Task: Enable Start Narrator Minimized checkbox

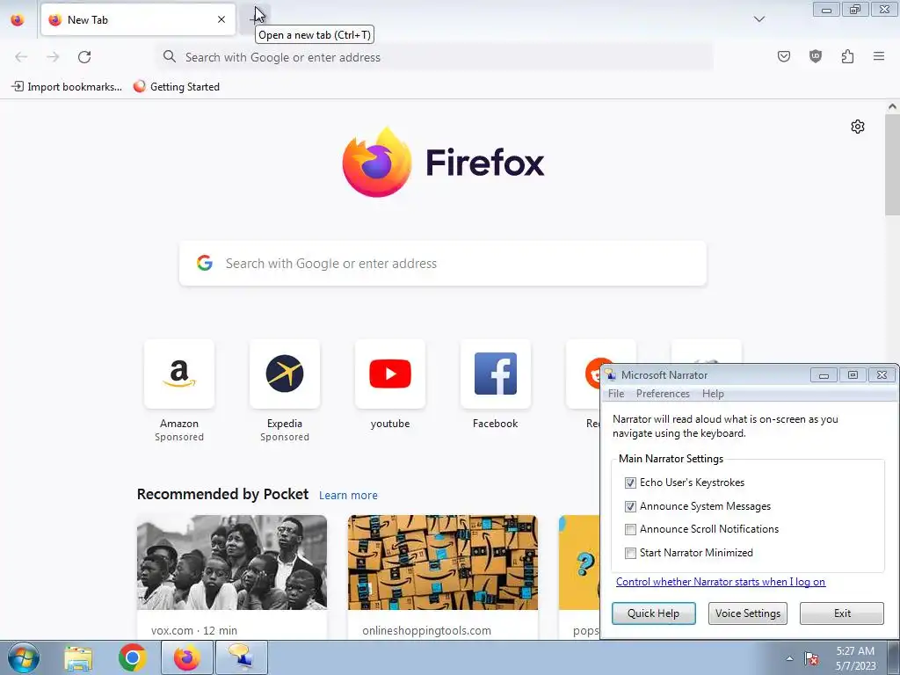Action: pyautogui.click(x=630, y=553)
